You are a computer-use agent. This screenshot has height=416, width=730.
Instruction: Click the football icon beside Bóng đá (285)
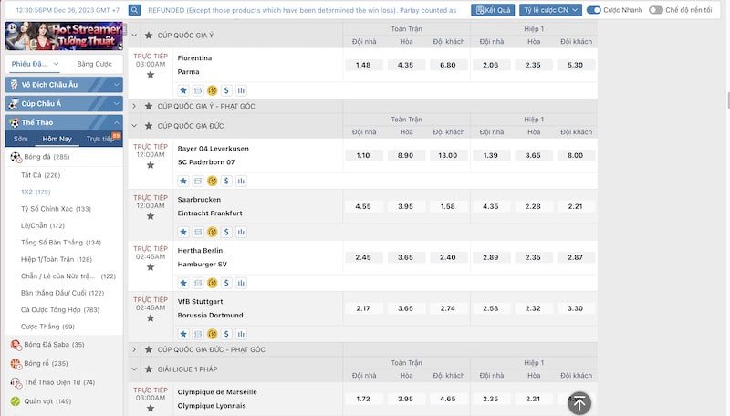16,157
